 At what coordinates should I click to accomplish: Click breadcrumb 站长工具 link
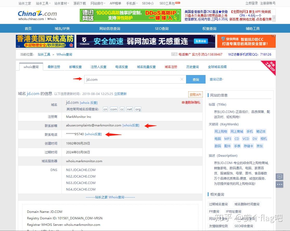44,54
